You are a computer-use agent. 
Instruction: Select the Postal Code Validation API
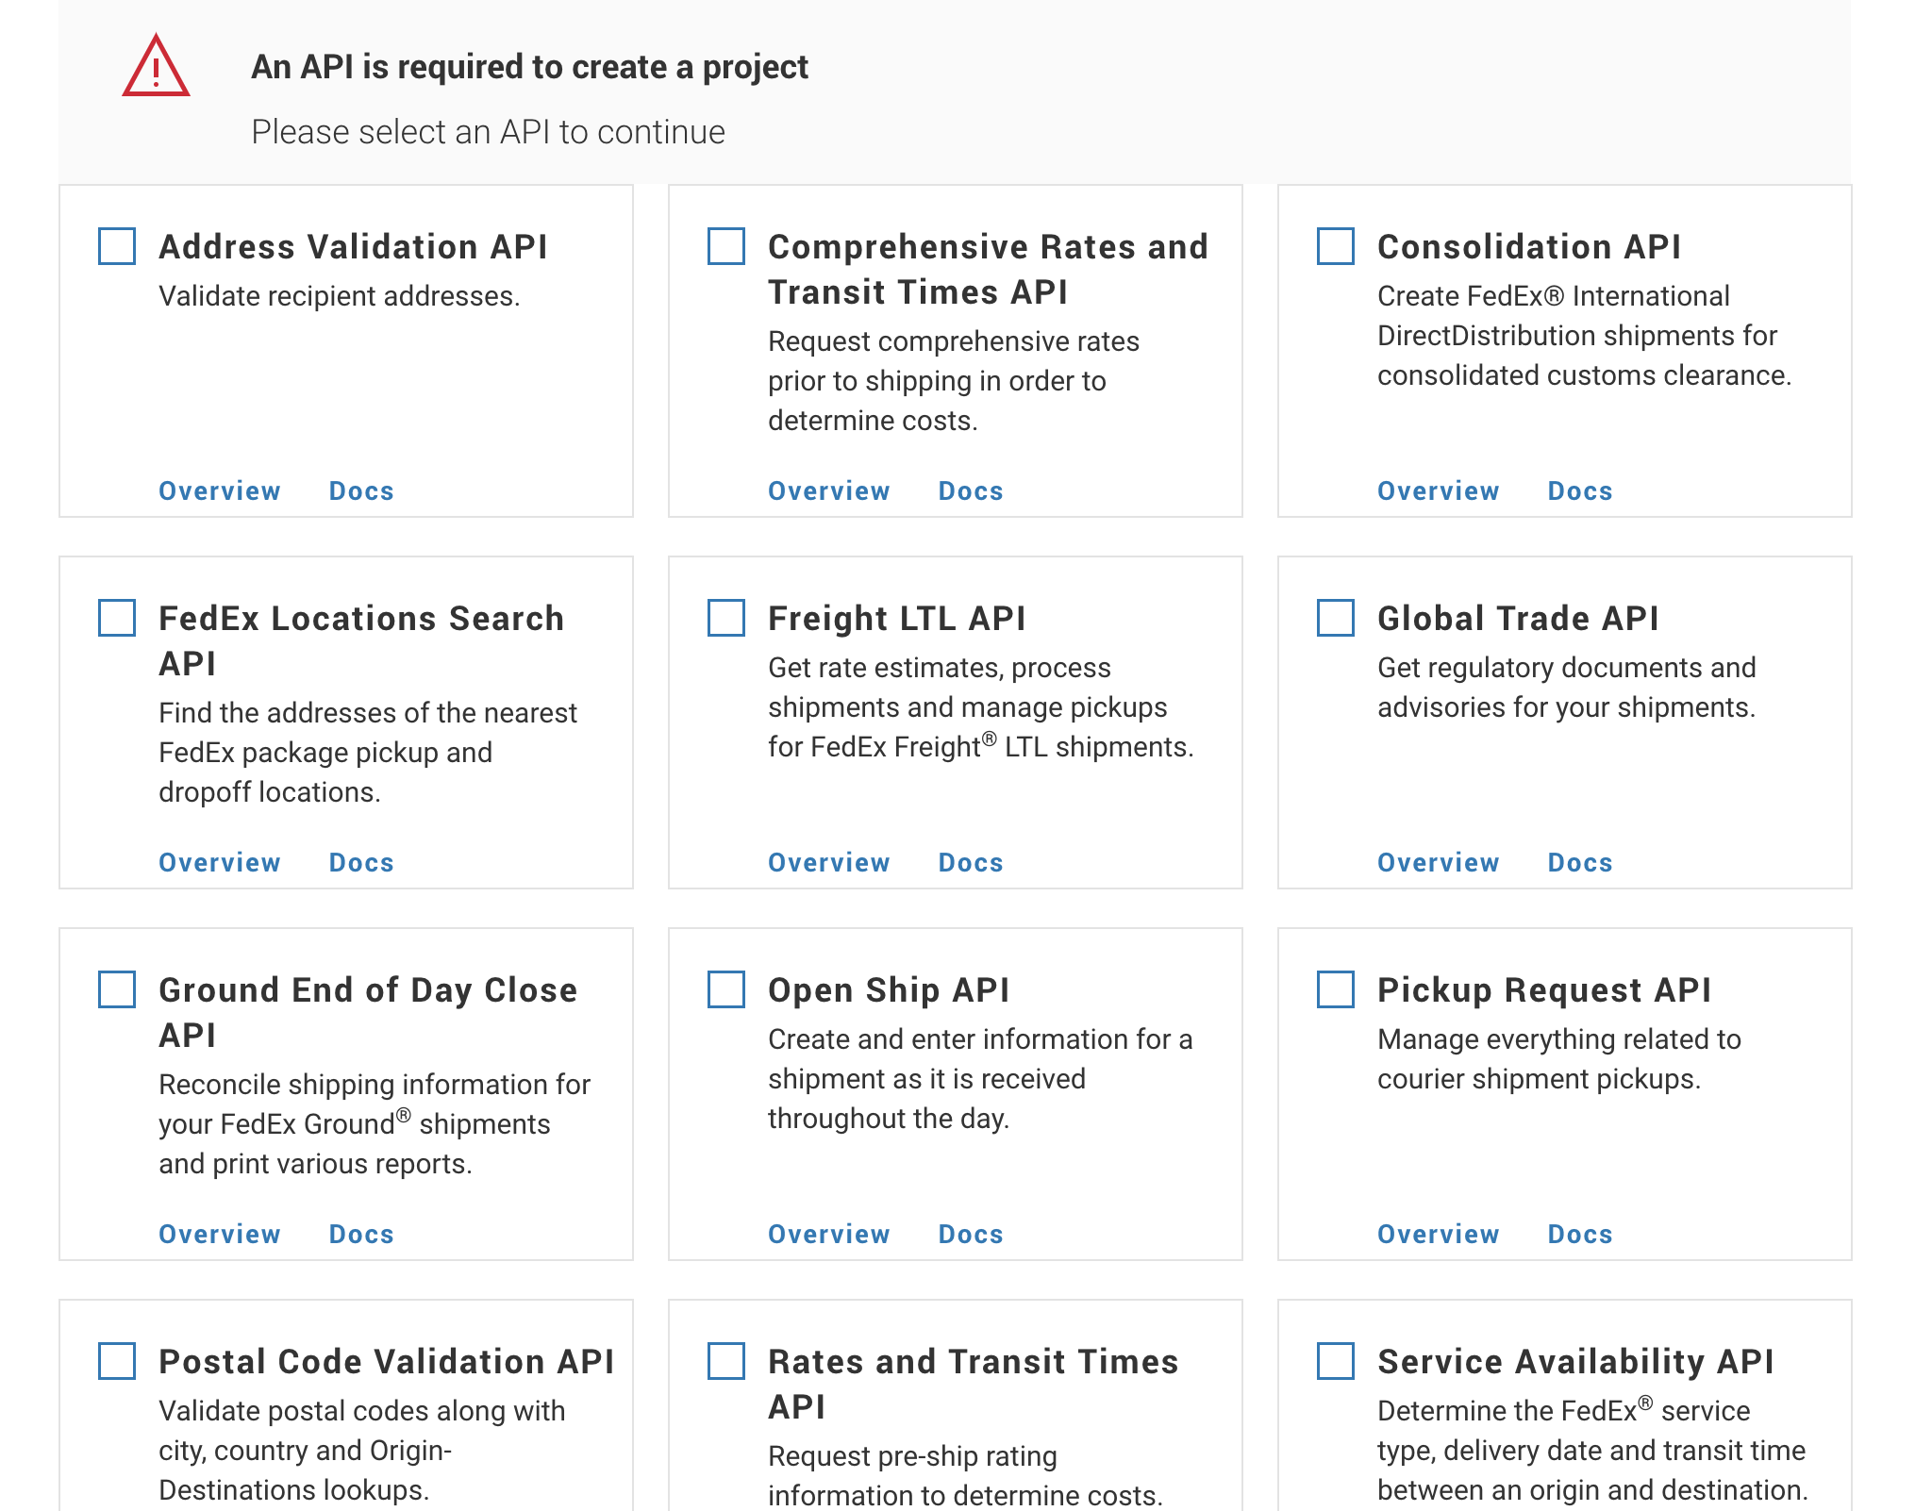pos(117,1362)
